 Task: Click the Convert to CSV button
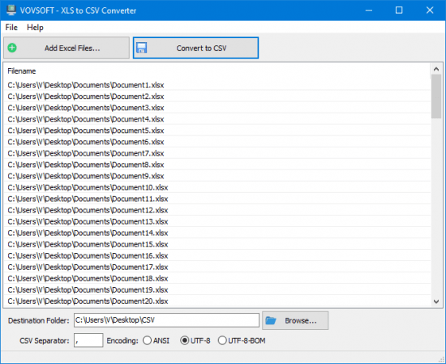click(195, 48)
